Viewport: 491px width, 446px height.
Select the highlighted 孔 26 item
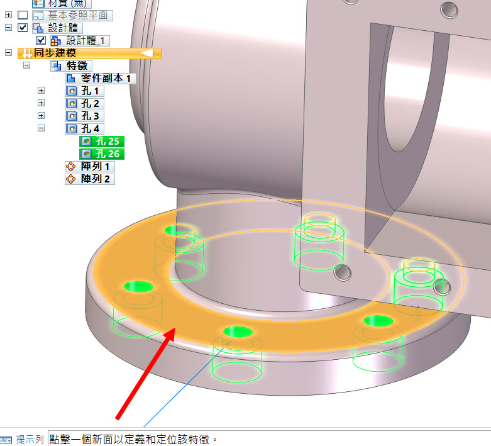click(x=102, y=154)
